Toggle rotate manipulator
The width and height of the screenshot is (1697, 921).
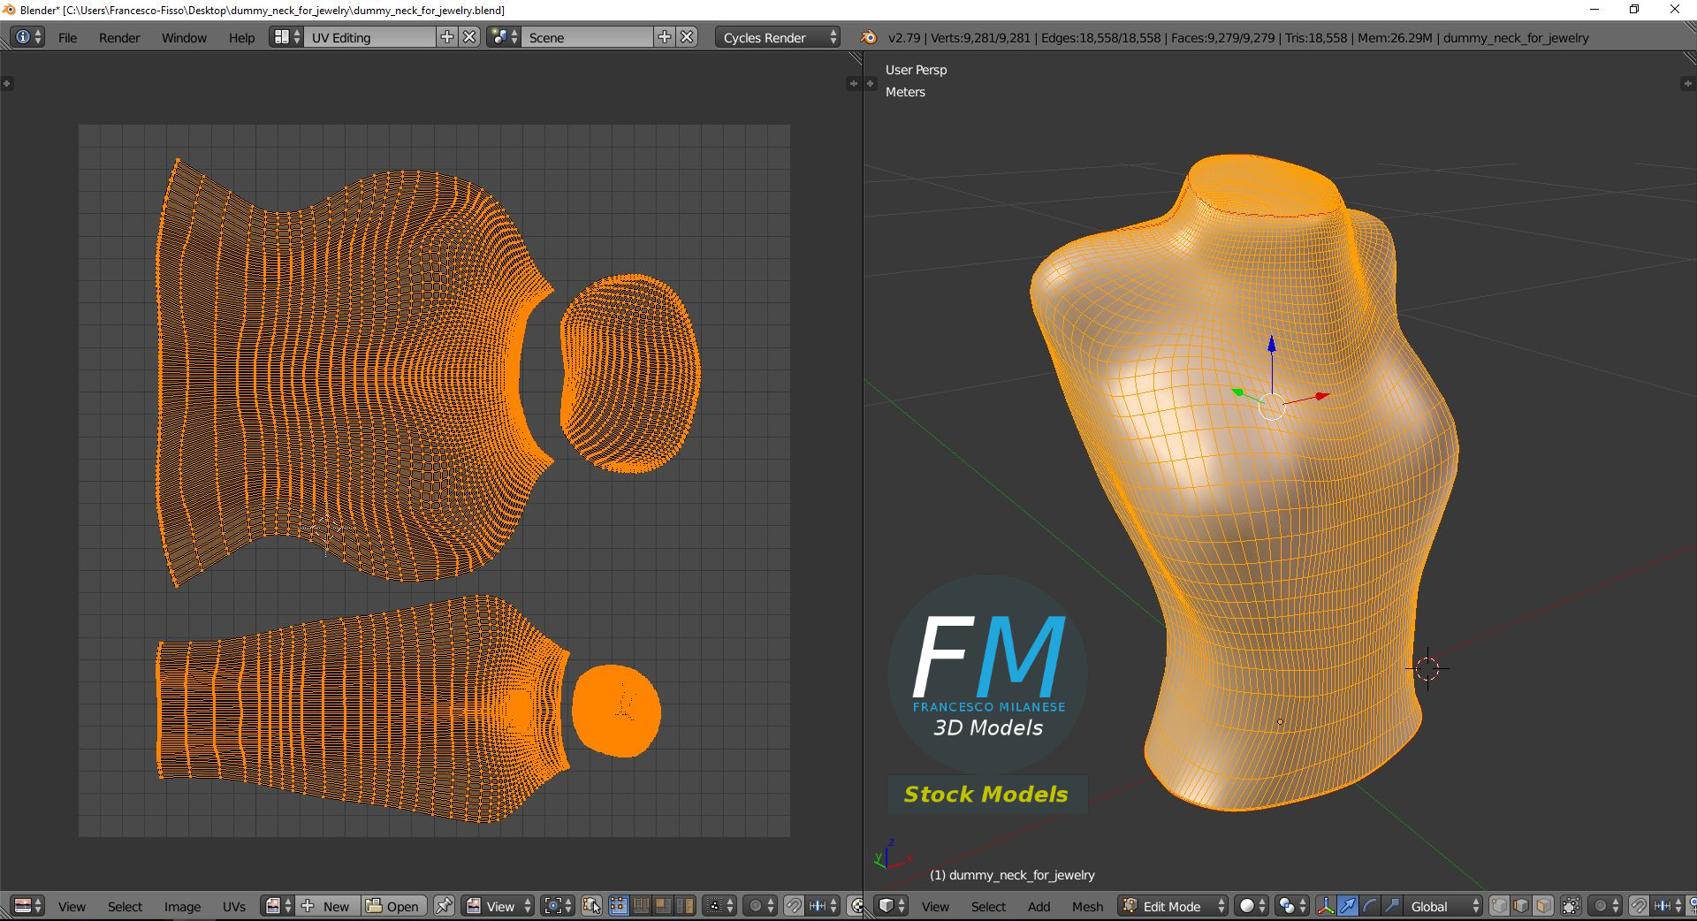tap(1370, 906)
